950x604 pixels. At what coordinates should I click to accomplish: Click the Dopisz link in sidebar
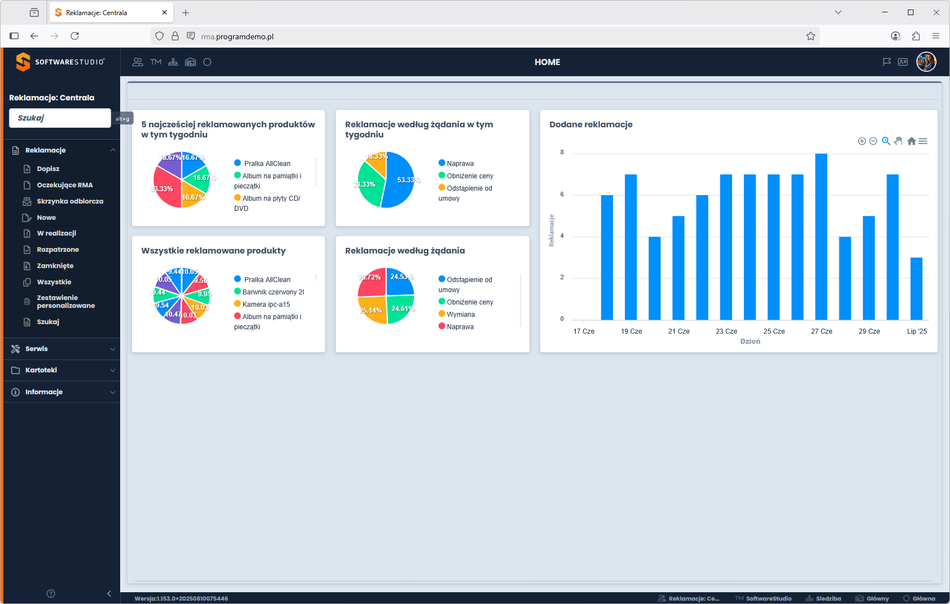point(48,169)
